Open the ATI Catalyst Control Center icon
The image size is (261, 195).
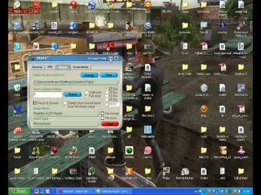pyautogui.click(x=17, y=133)
